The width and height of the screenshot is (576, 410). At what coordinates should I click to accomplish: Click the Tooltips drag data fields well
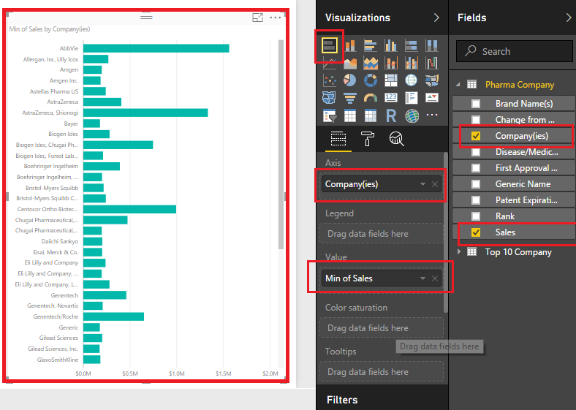(x=382, y=372)
